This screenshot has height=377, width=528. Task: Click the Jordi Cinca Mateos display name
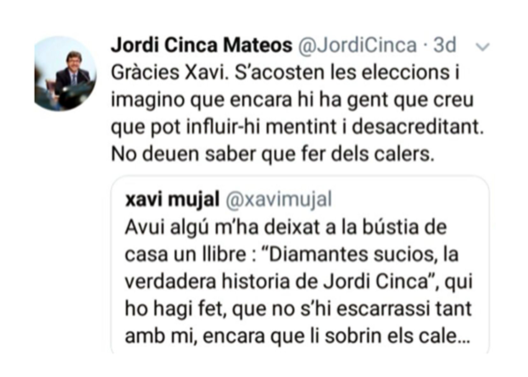click(201, 45)
